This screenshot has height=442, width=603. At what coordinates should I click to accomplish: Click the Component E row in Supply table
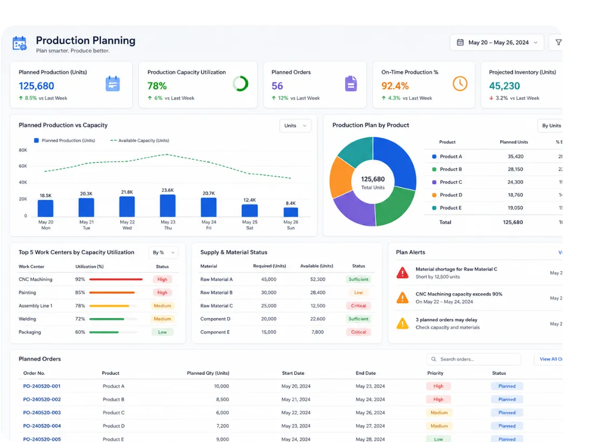tap(287, 332)
